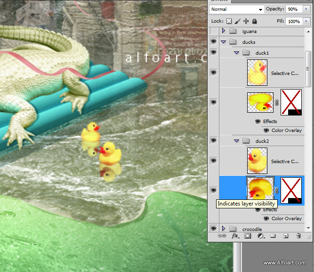Select the 'duck2' group name

[x=262, y=141]
